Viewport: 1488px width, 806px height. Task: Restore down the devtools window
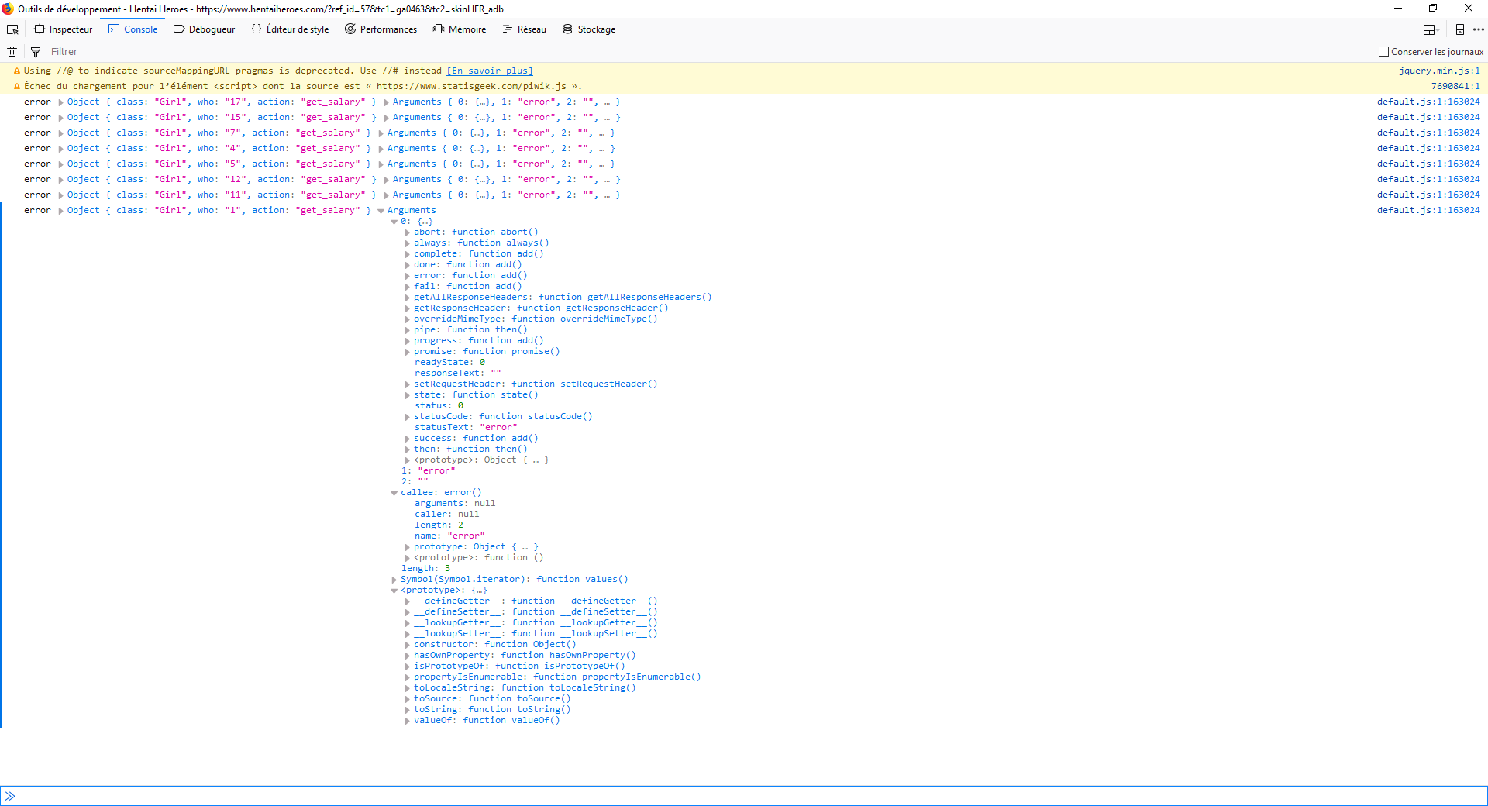tap(1433, 9)
